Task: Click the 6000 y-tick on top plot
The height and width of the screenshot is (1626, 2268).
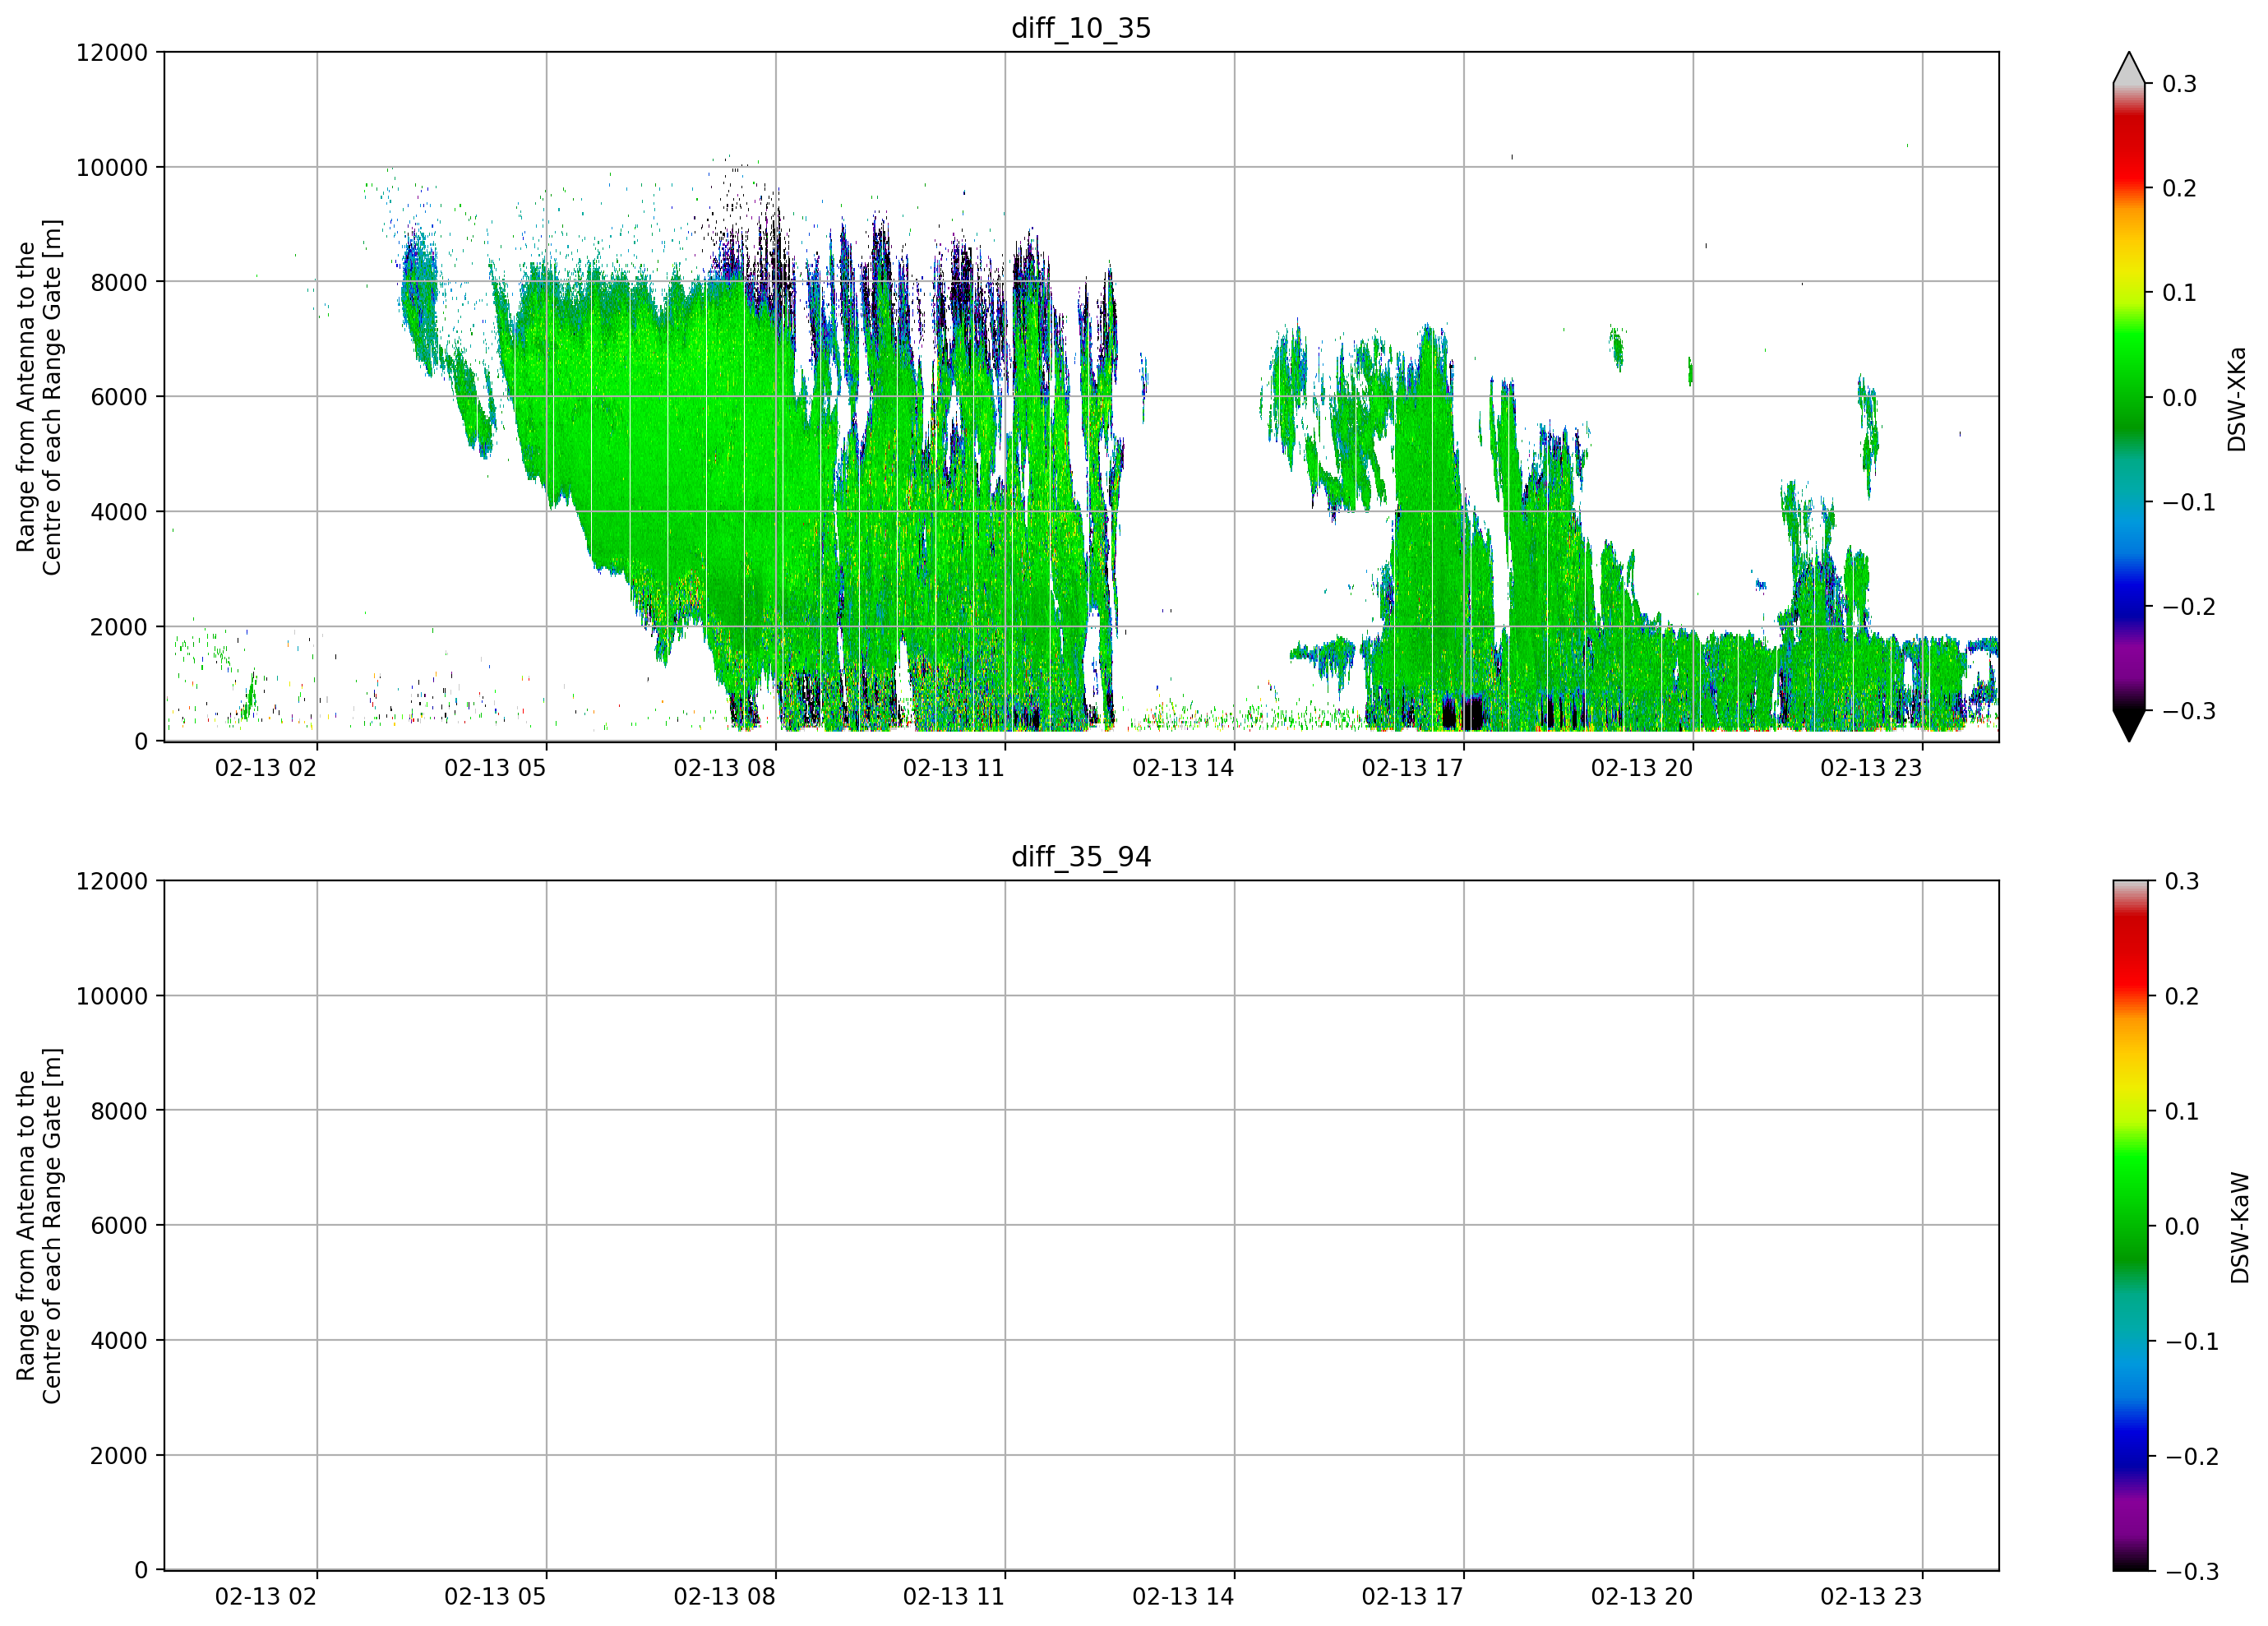Action: [x=119, y=397]
